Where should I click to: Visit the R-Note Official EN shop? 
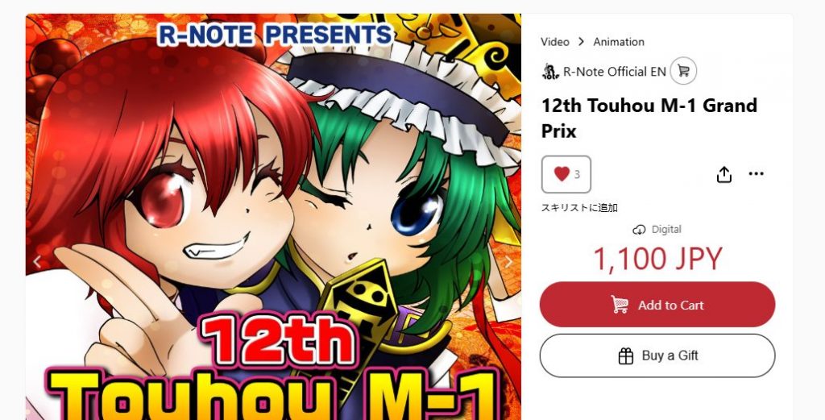[x=615, y=72]
